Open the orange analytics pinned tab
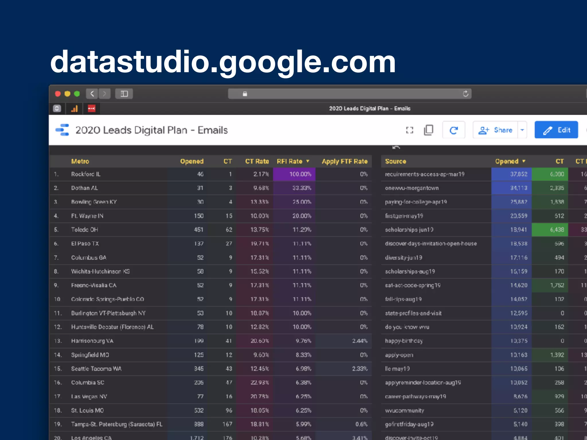 [x=75, y=109]
